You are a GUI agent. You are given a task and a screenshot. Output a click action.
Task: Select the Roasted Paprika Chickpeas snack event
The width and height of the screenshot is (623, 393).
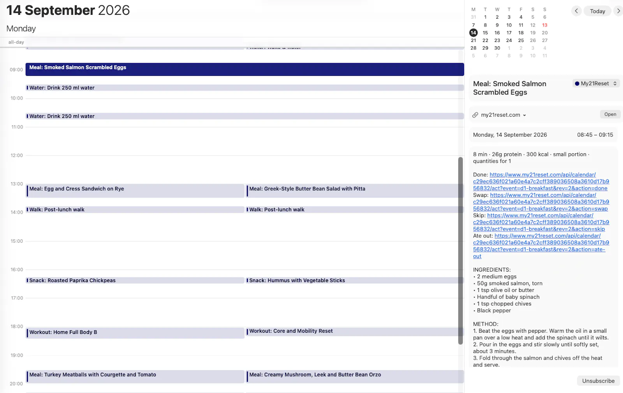[135, 280]
